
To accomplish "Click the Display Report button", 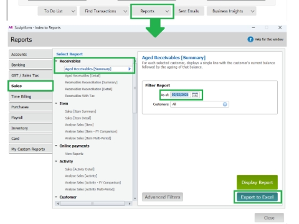I will tap(257, 182).
